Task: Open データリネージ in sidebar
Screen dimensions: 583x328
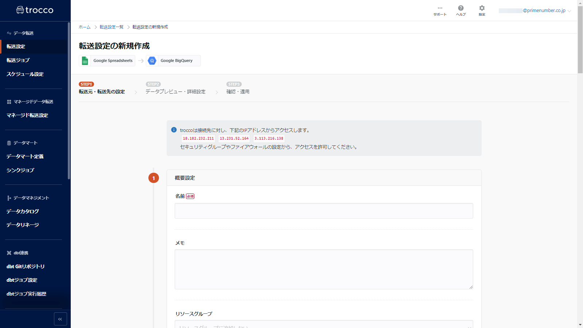Action: (22, 225)
